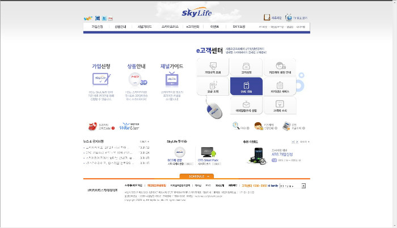Image resolution: width=397 pixels, height=228 pixels.
Task: Click the 채널가이드 heading link
Action: click(172, 66)
